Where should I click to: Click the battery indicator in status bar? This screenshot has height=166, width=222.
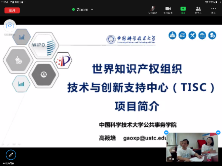pyautogui.click(x=218, y=2)
